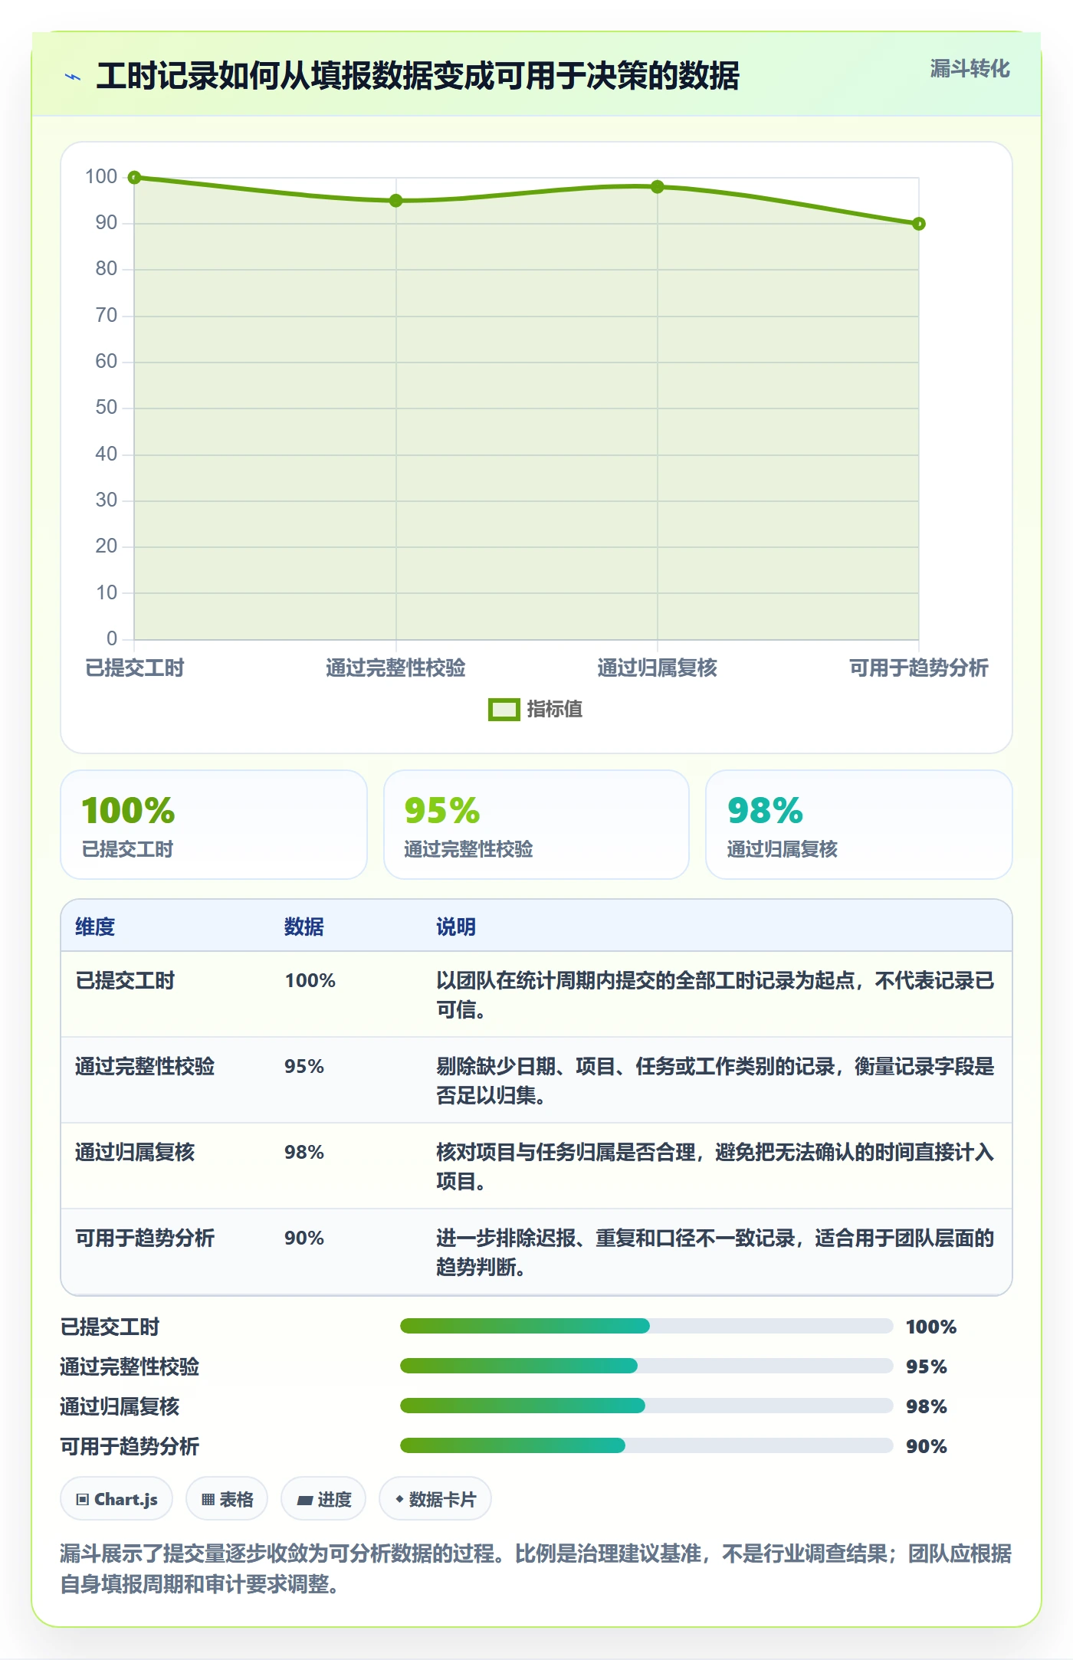Click the 95% cell in the table
Viewport: 1073px width, 1660px height.
click(x=304, y=1067)
